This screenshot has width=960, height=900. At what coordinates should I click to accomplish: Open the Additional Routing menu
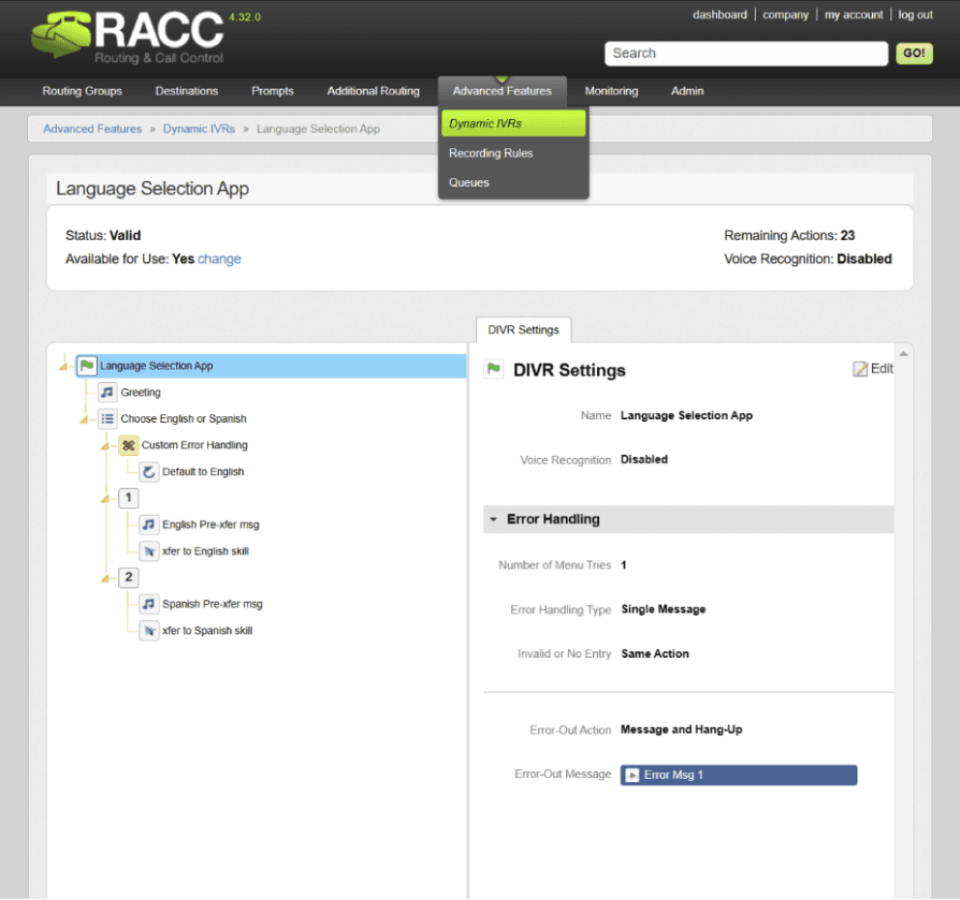[374, 91]
